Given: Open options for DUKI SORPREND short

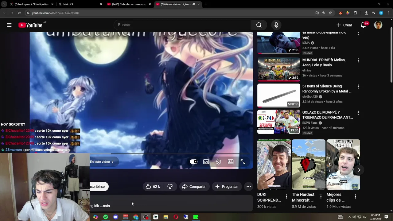Looking at the screenshot, I should 286,196.
